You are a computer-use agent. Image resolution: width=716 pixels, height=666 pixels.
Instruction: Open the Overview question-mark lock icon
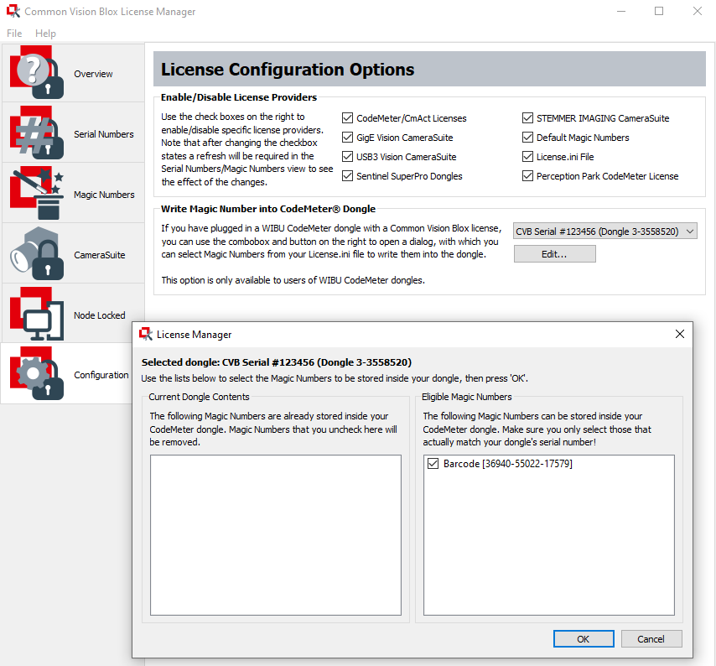36,73
